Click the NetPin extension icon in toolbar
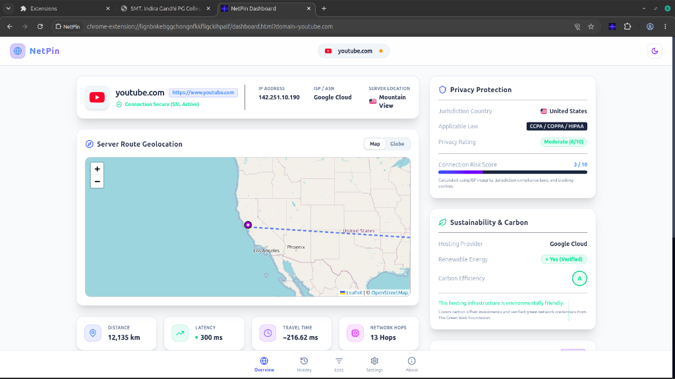Screen dimensions: 675x379 tap(612, 26)
